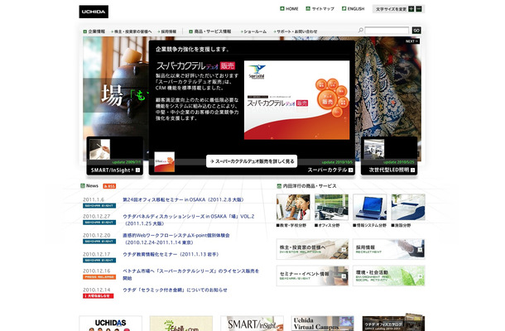
Task: Open the サイトマップ link
Action: pos(320,9)
